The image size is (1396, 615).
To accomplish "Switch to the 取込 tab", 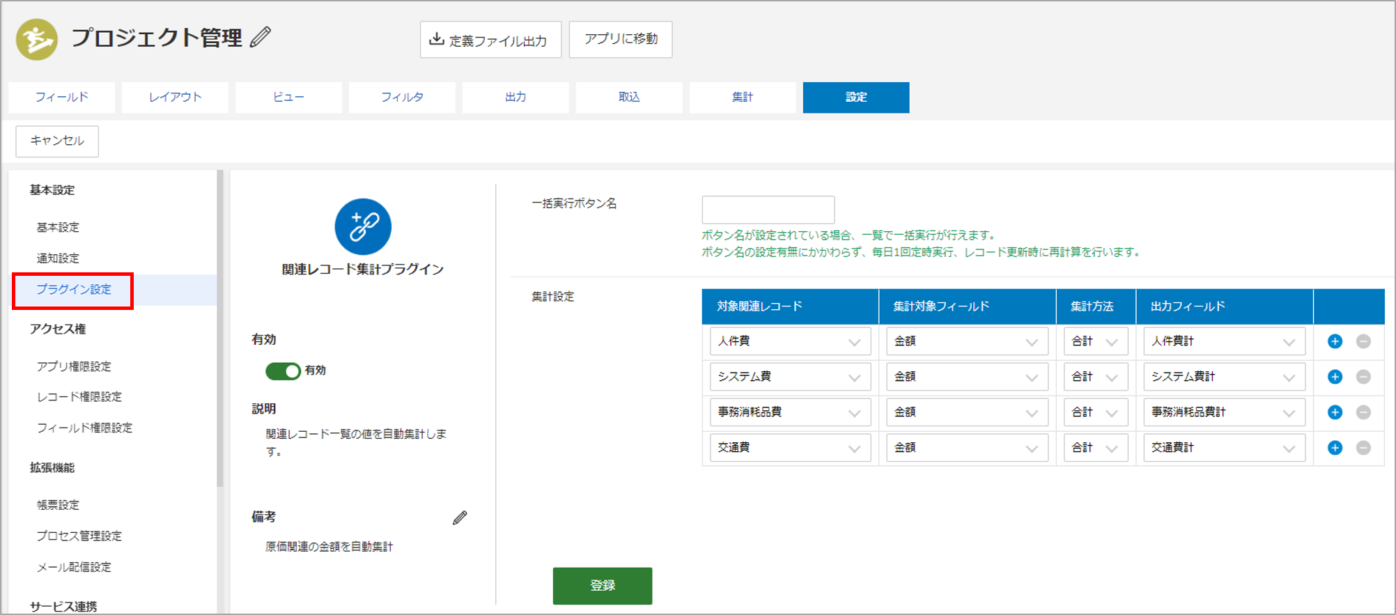I will click(629, 98).
